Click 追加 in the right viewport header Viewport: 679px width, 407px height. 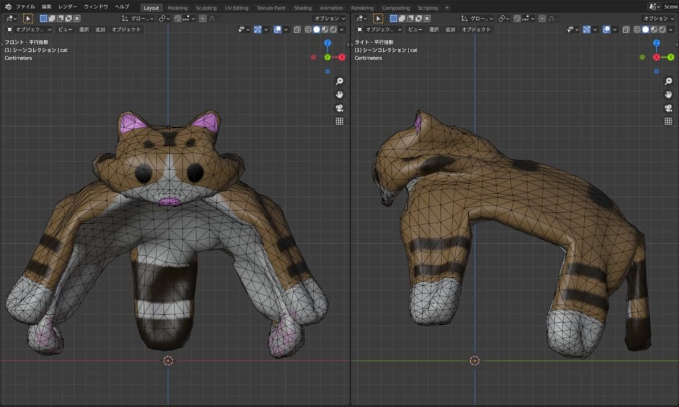pos(450,29)
